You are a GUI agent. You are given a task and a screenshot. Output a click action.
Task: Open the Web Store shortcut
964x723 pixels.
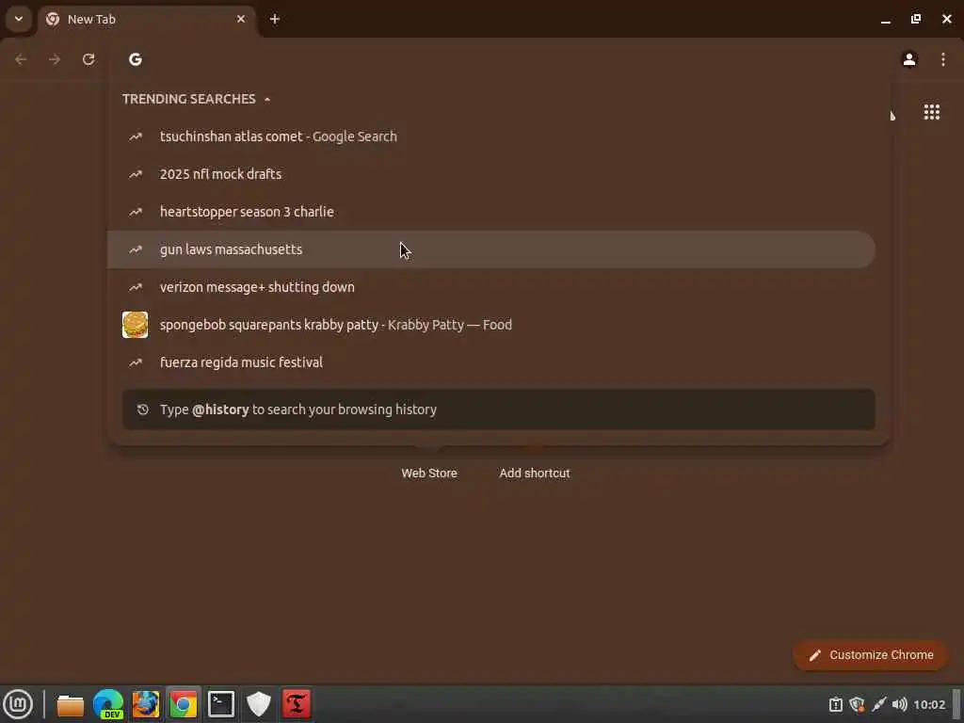click(x=429, y=474)
